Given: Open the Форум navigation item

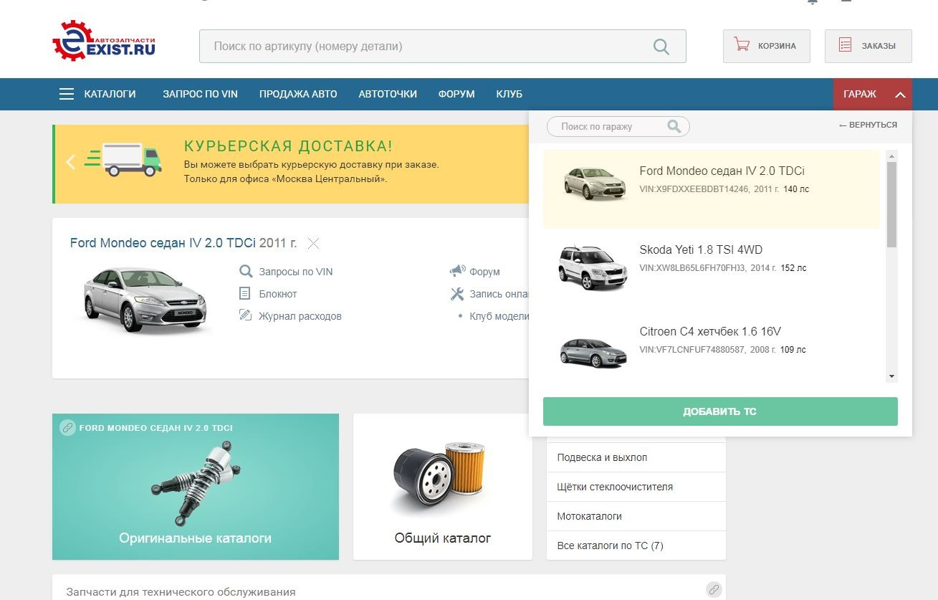Looking at the screenshot, I should [x=456, y=94].
